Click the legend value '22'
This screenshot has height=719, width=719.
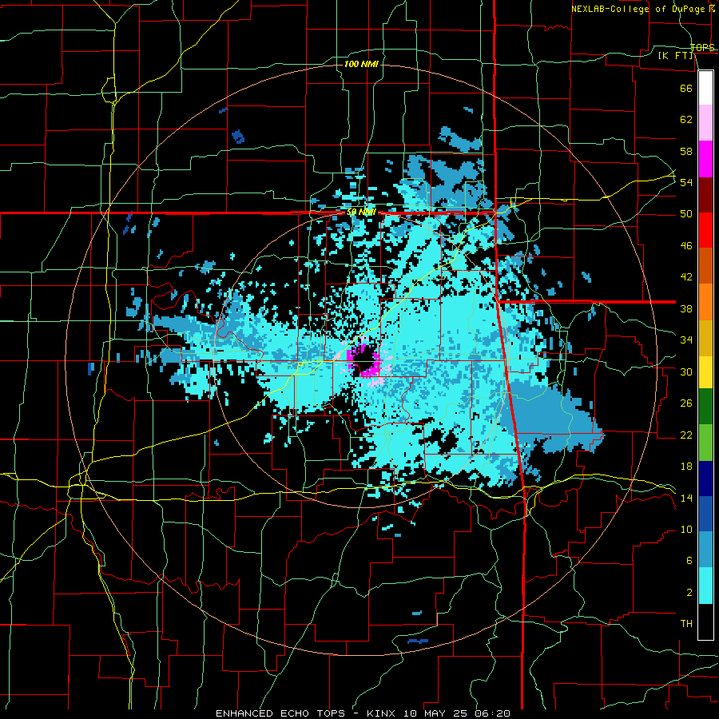tap(686, 435)
